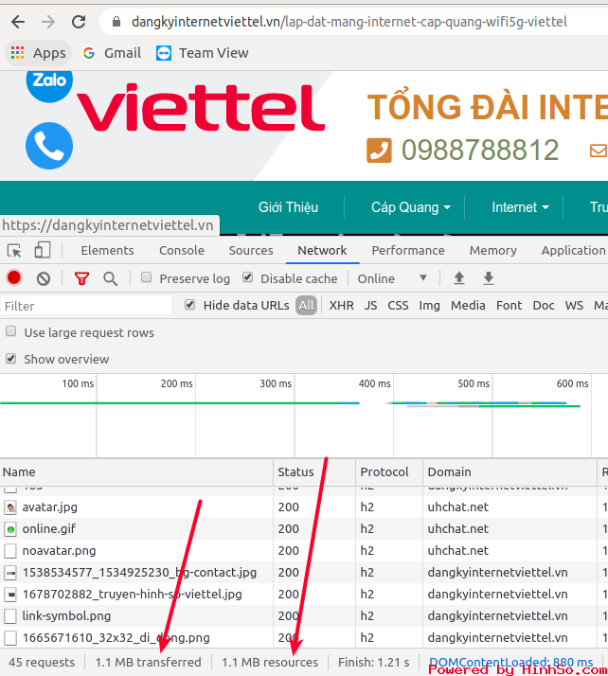Expand the Cáp Quang dropdown menu
Viewport: 608px width, 676px height.
(x=410, y=207)
